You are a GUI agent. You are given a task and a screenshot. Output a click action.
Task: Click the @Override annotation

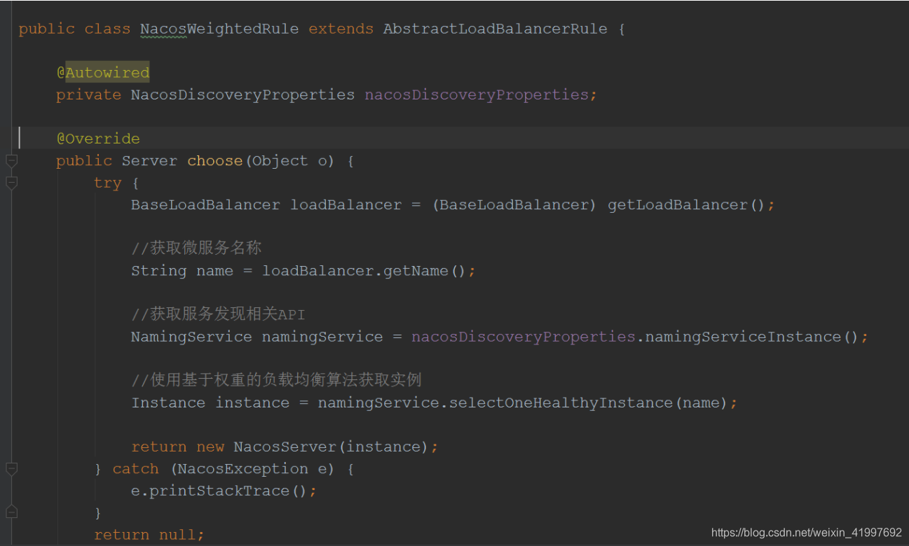point(98,139)
